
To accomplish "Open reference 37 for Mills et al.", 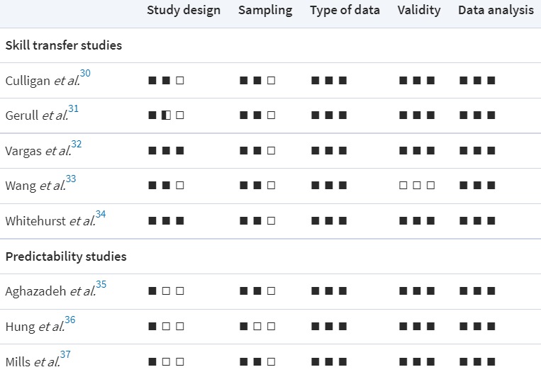I will [x=65, y=355].
